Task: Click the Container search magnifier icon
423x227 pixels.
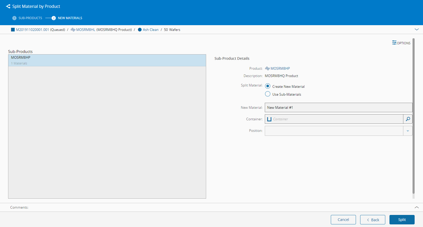Action: click(x=408, y=119)
